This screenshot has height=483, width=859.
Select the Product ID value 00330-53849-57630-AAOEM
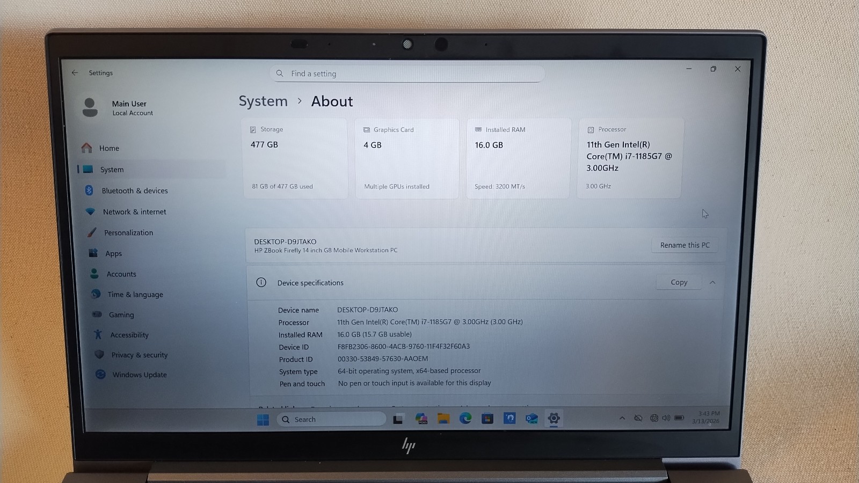point(383,359)
